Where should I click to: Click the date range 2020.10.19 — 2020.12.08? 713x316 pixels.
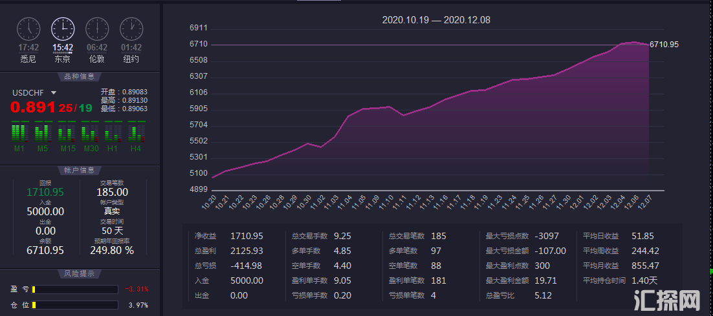(x=436, y=20)
